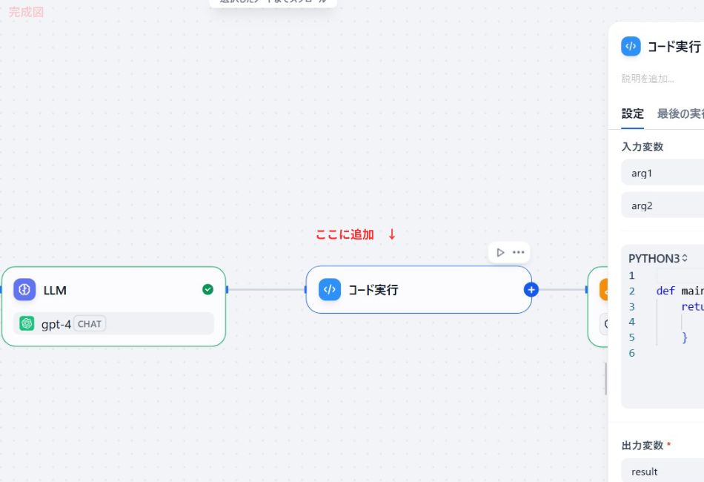This screenshot has height=482, width=704.
Task: Click the コード実行 icon in the settings panel header
Action: [631, 46]
